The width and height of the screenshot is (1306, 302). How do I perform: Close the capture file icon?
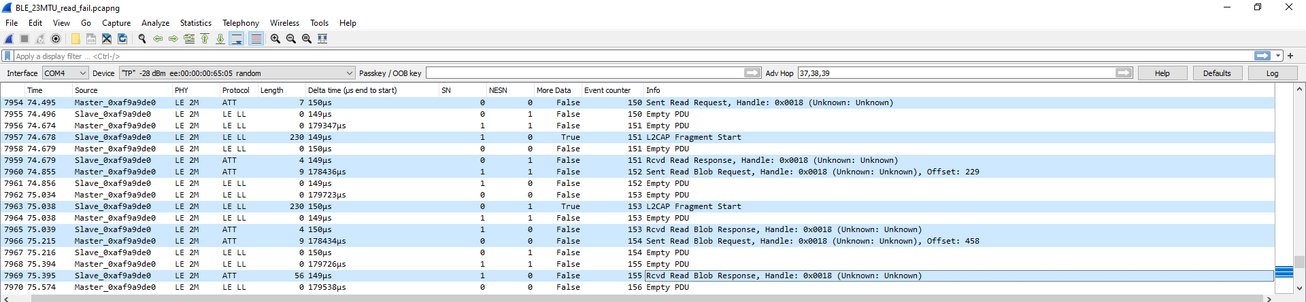107,39
